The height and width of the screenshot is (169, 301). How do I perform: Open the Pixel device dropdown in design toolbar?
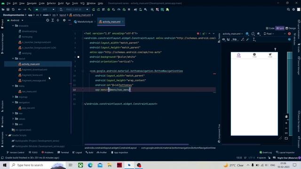[x=269, y=34]
